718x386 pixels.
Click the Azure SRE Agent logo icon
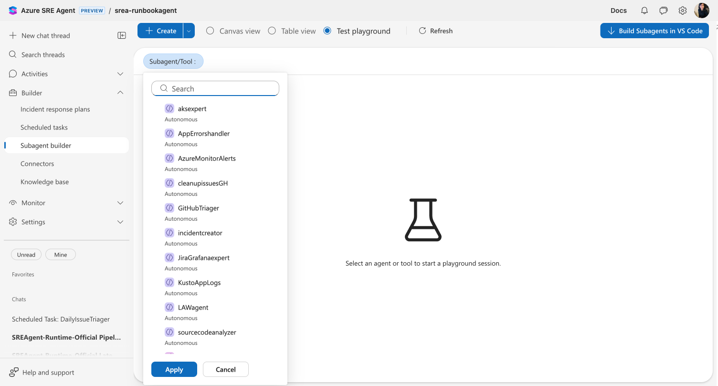pos(13,11)
